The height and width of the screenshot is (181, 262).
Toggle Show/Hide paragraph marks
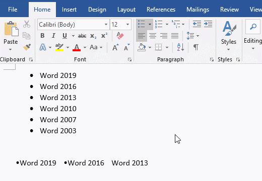[196, 47]
